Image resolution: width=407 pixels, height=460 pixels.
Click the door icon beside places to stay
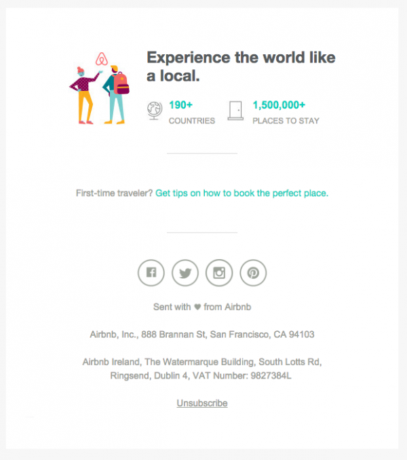click(236, 111)
